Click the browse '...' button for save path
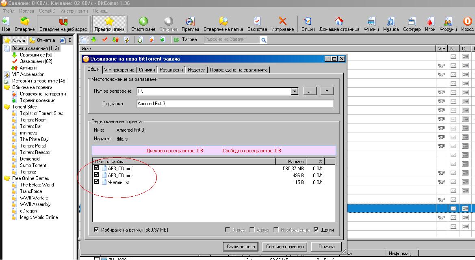This screenshot has width=475, height=260. pos(309,91)
